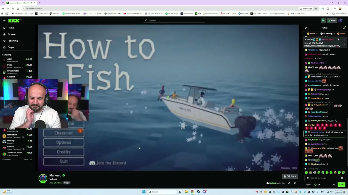Open chat settings gear icon
This screenshot has height=195, width=348.
pyautogui.click(x=334, y=185)
